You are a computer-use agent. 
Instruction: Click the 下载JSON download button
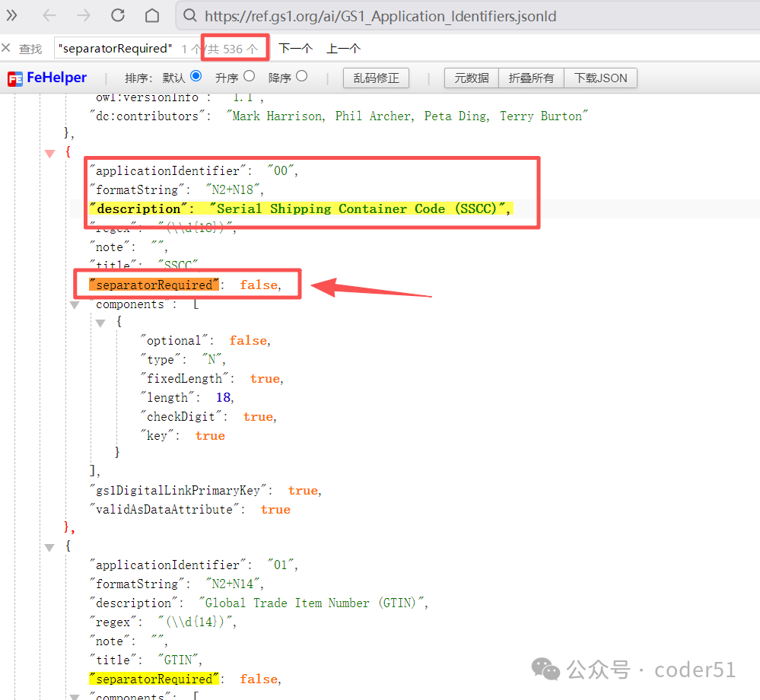pos(600,78)
